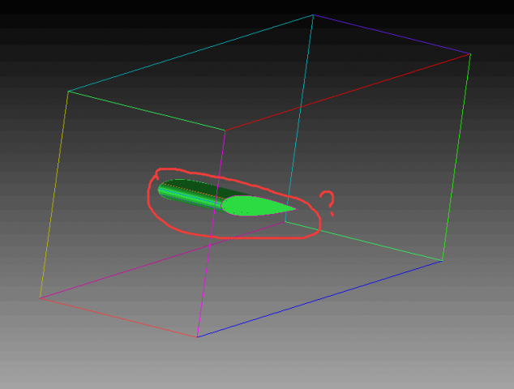Screen dimensions: 514x389
Task: Select the dark green extruded wing body
Action: coord(193,190)
